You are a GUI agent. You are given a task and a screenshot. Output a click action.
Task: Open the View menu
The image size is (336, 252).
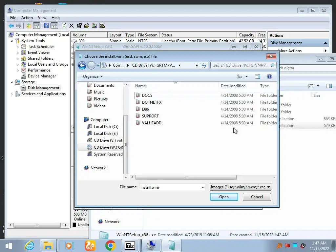click(42, 18)
